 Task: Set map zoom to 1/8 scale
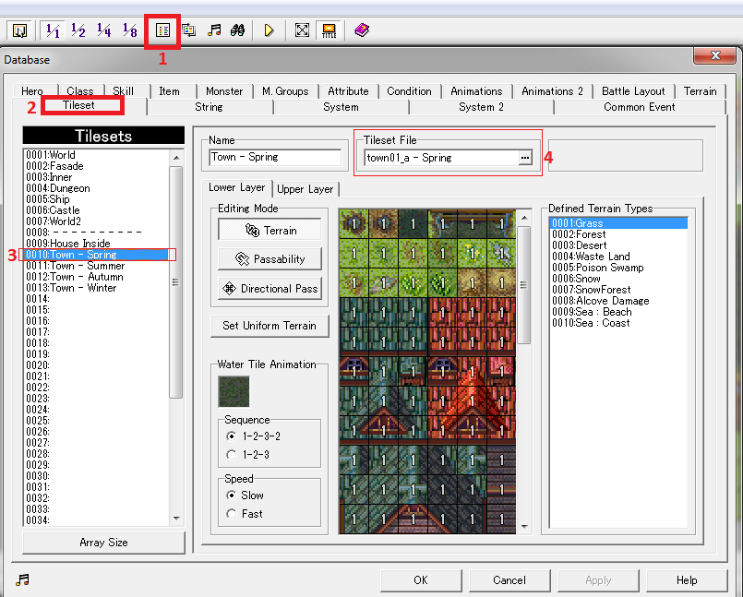130,30
